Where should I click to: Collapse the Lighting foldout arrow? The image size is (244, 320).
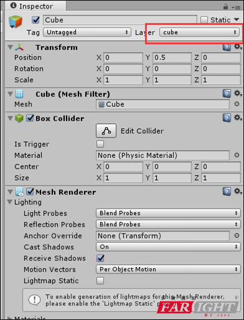[x=9, y=202]
